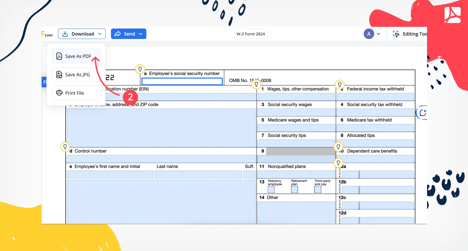This screenshot has height=251, width=468.
Task: Click the Federal income tax withheld field
Action: pyautogui.click(x=376, y=97)
